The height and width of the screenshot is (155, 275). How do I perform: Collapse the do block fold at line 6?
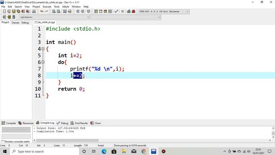(43, 62)
